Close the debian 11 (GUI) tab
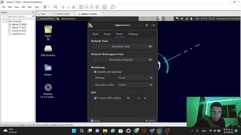This screenshot has width=241, height=135. (x=99, y=14)
